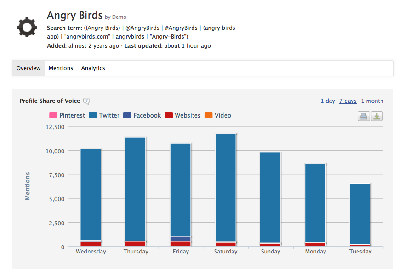Select the 7 days time range
The image size is (404, 275).
(x=348, y=101)
